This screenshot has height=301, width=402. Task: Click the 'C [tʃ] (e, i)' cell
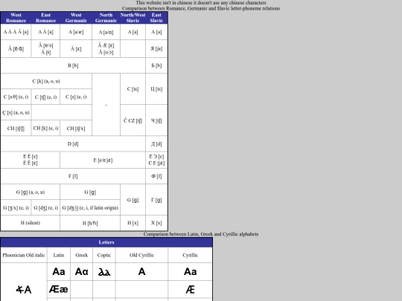pyautogui.click(x=45, y=97)
